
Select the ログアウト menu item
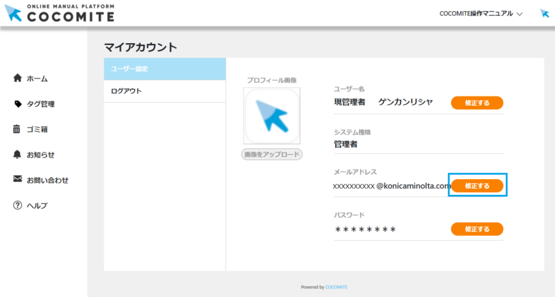pos(164,91)
